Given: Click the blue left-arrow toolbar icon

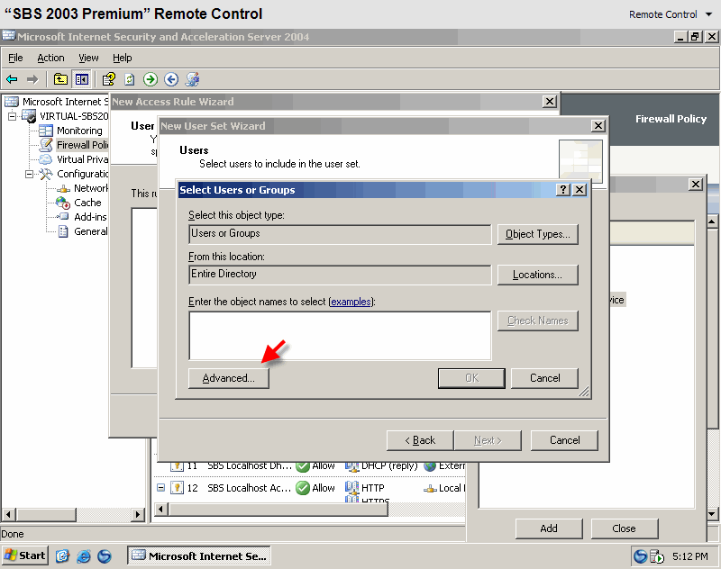Looking at the screenshot, I should pos(171,79).
